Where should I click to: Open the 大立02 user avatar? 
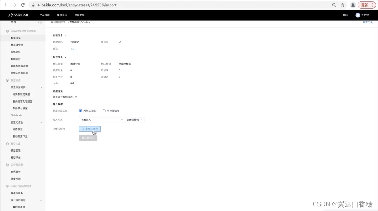pyautogui.click(x=358, y=15)
